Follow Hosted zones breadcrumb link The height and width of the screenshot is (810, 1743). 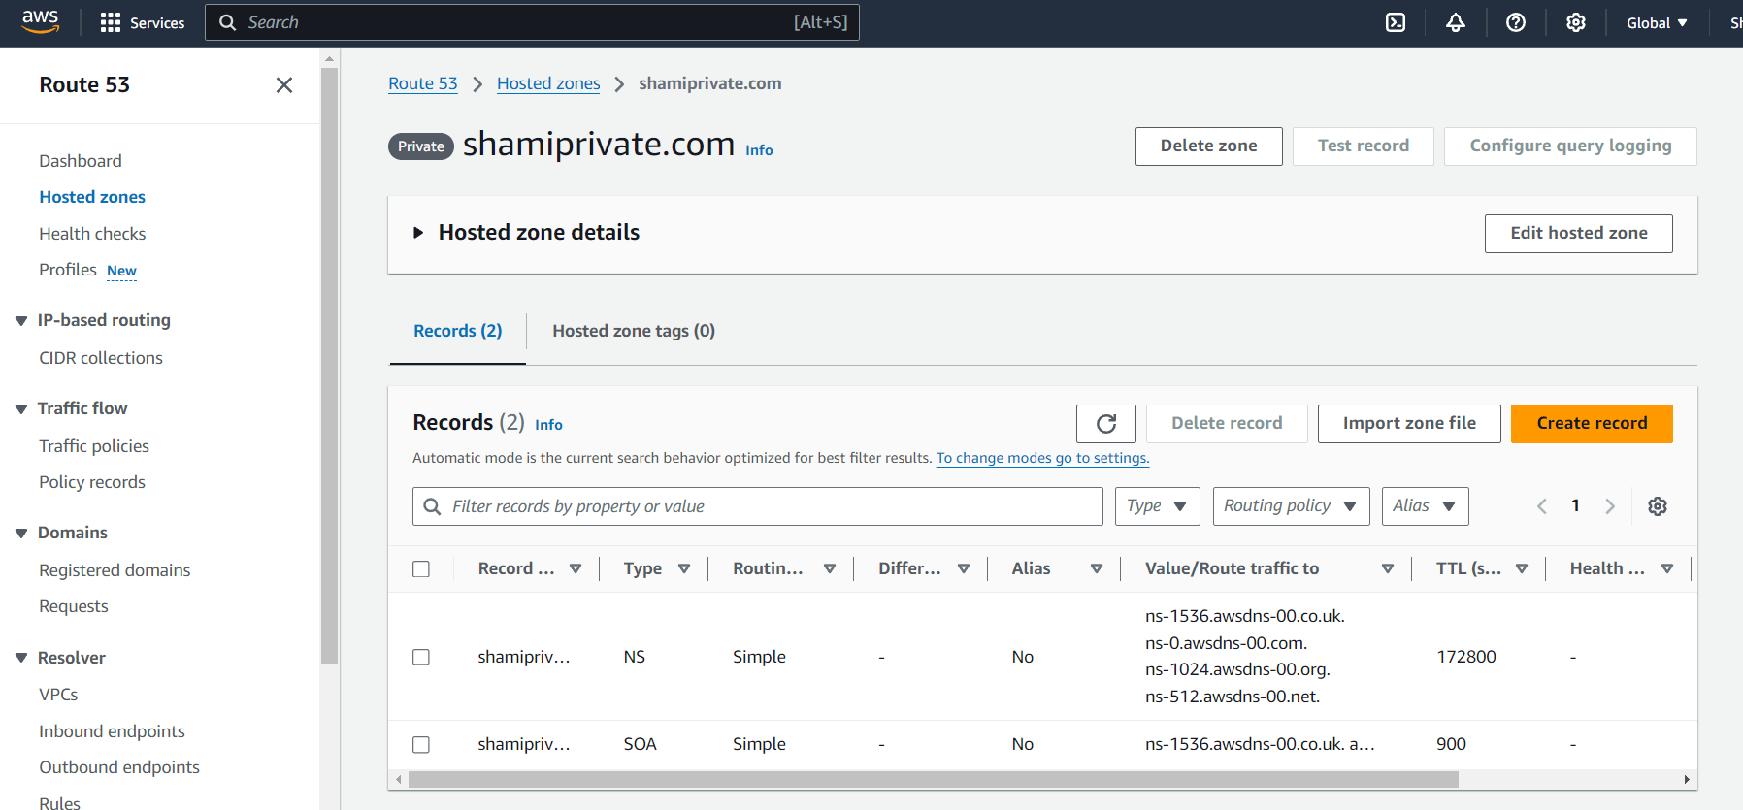[548, 83]
